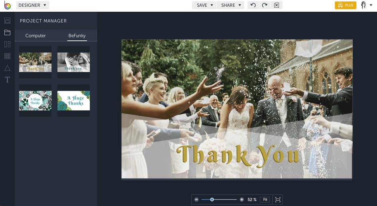377x206 pixels.
Task: Switch to the Computer tab
Action: pyautogui.click(x=35, y=36)
